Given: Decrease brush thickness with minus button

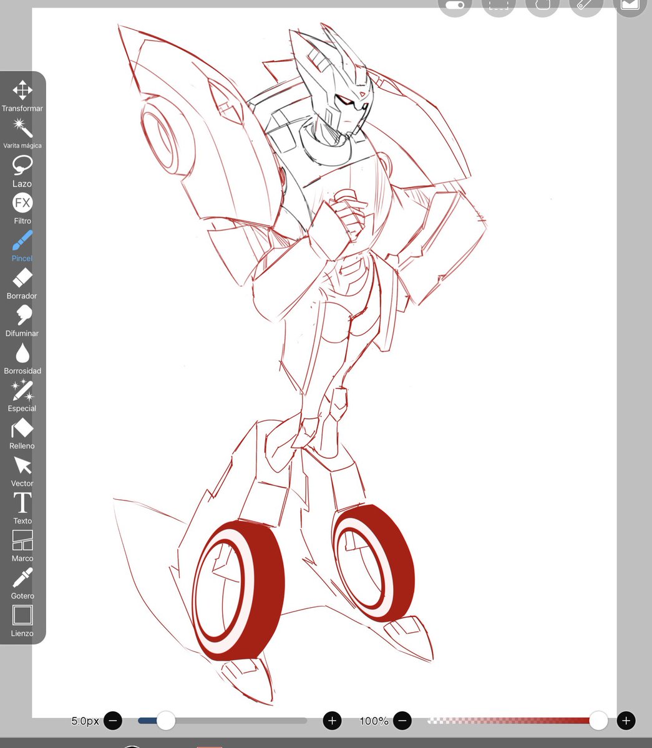Looking at the screenshot, I should pyautogui.click(x=113, y=721).
